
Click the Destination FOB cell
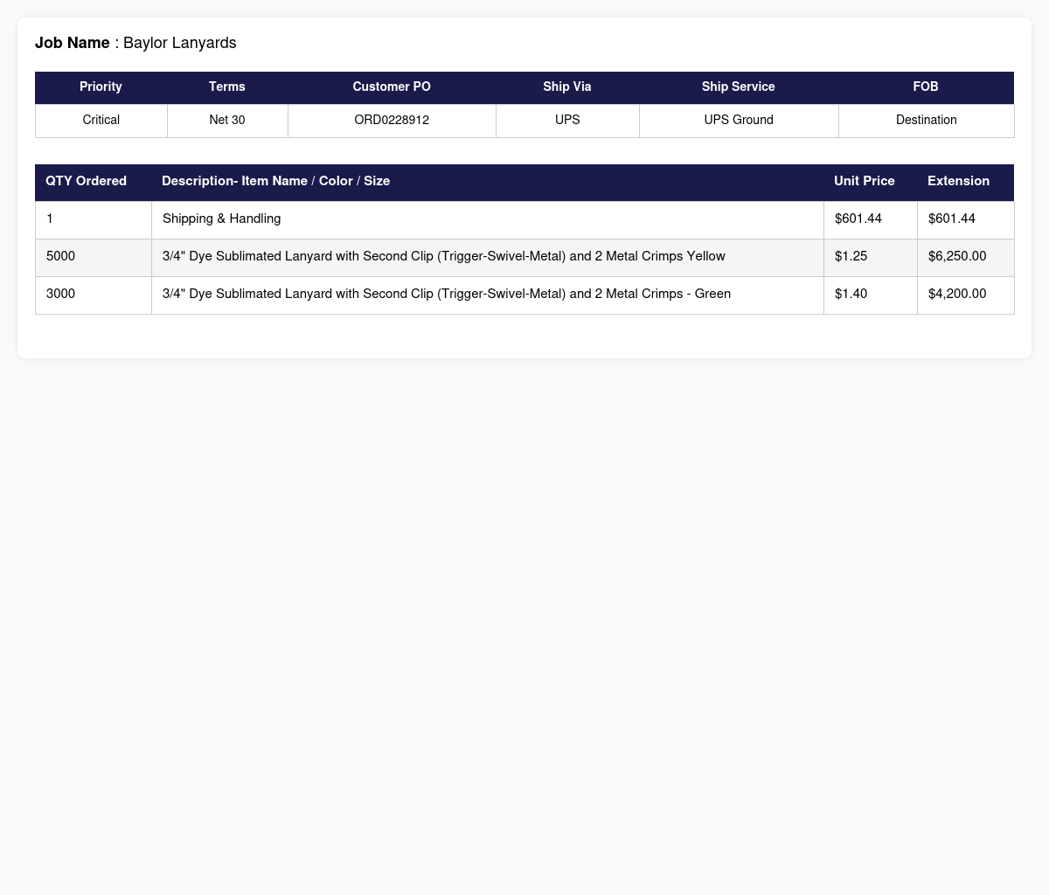click(x=926, y=121)
